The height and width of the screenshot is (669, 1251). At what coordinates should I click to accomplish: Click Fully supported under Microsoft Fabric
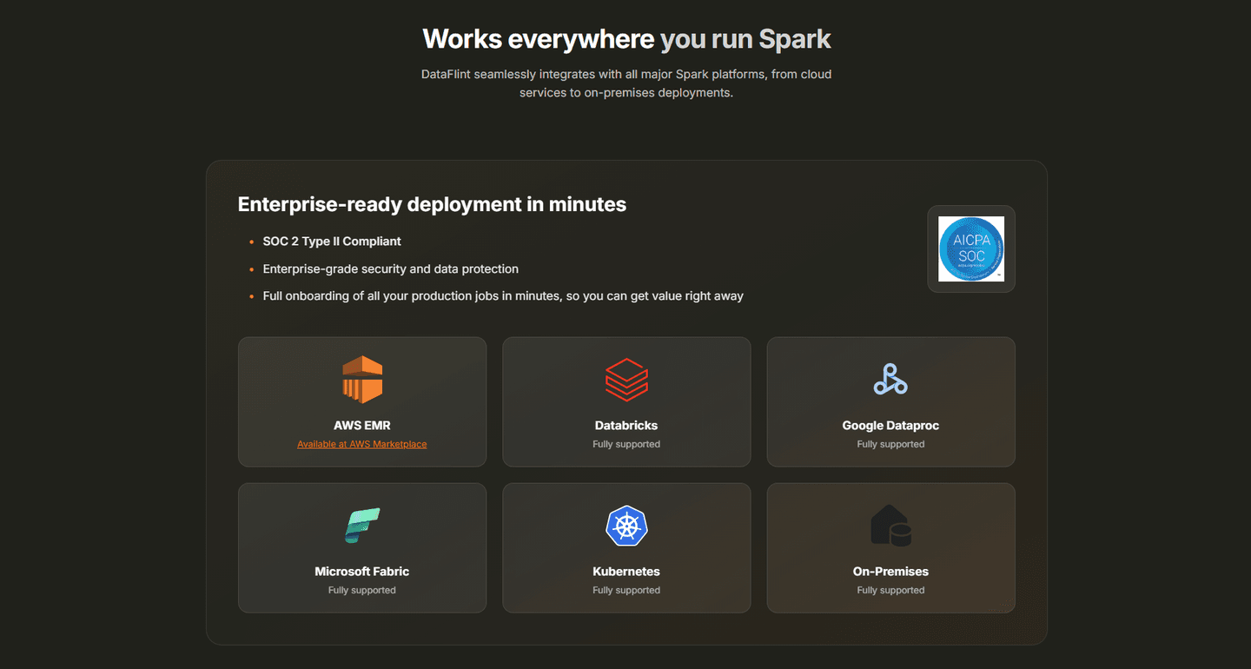point(362,590)
